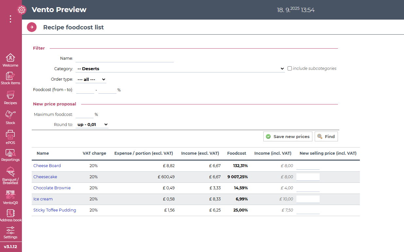Click the Find button
The height and width of the screenshot is (252, 404).
click(326, 136)
